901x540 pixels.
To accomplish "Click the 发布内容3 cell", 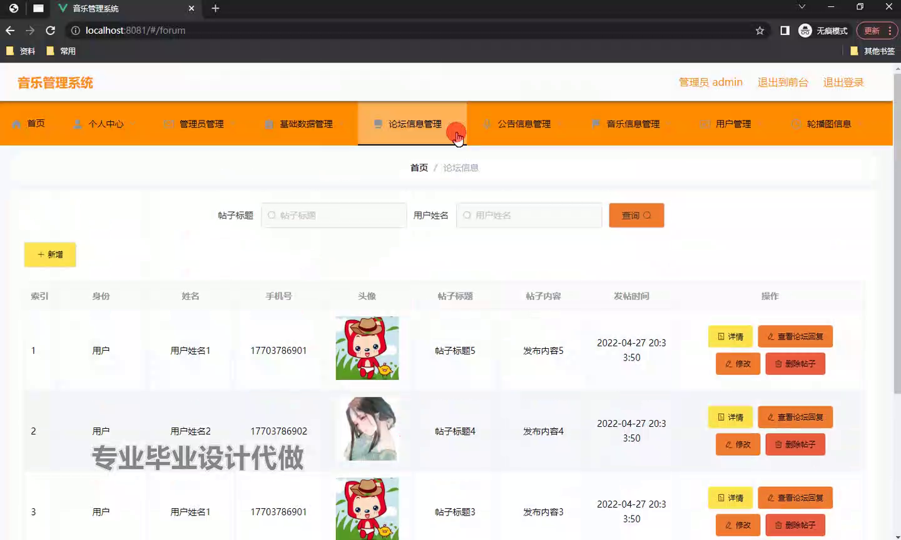I will click(x=543, y=512).
